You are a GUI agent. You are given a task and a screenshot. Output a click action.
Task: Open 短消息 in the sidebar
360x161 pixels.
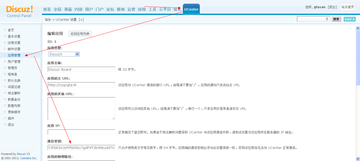(x=12, y=74)
